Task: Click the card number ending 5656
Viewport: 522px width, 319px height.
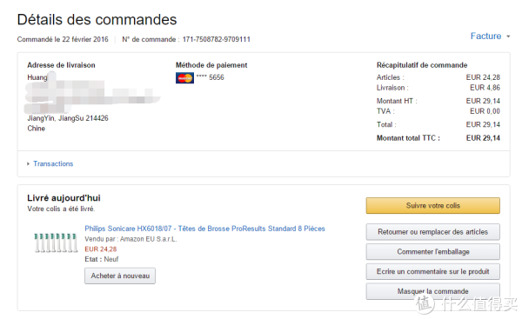Action: tap(210, 77)
